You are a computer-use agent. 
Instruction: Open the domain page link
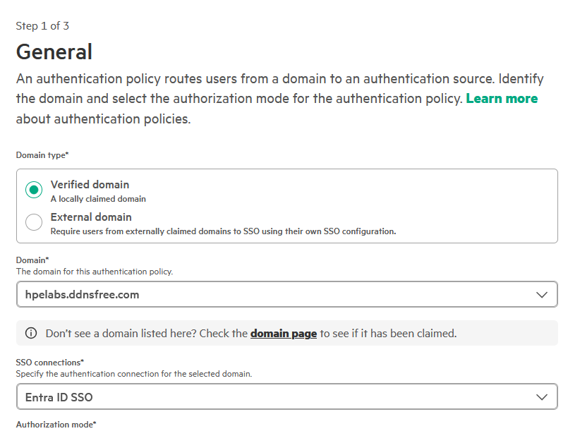click(x=283, y=334)
